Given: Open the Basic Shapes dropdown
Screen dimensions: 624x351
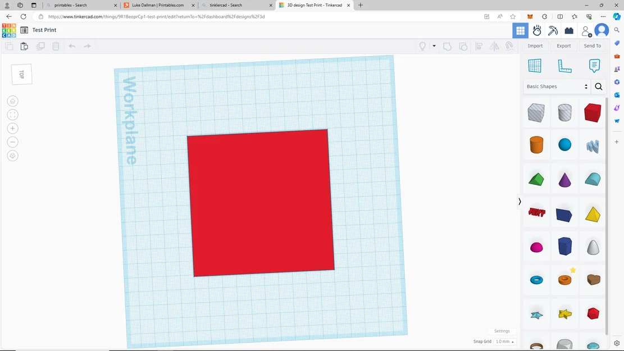Looking at the screenshot, I should (x=557, y=86).
